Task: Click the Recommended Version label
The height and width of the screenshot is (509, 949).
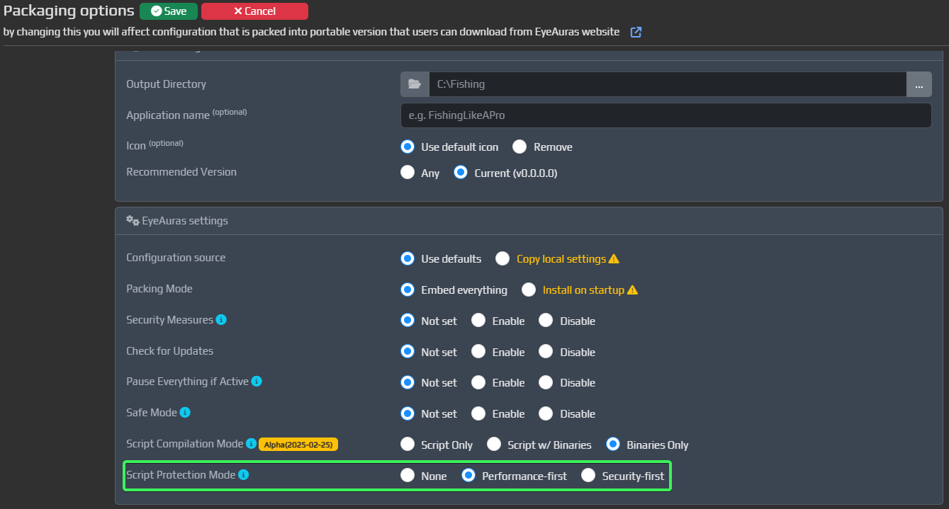Action: point(181,172)
